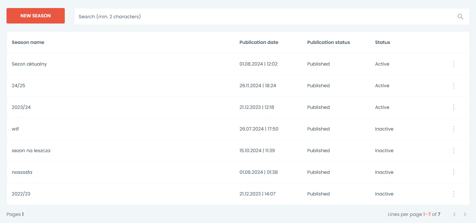Sort by Season name column header
The width and height of the screenshot is (476, 223).
pyautogui.click(x=28, y=42)
